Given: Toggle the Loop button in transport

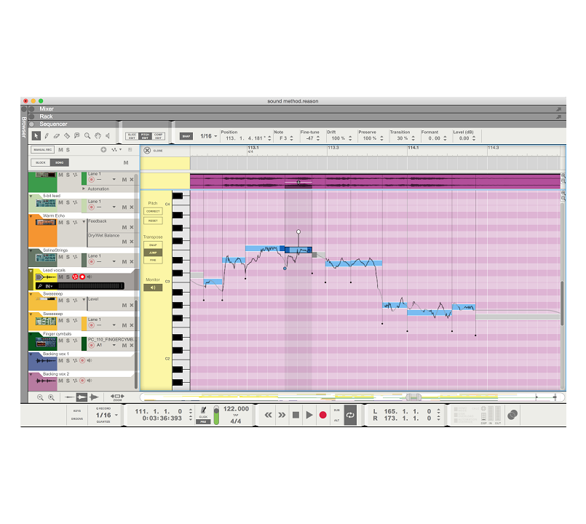Looking at the screenshot, I should pyautogui.click(x=350, y=415).
